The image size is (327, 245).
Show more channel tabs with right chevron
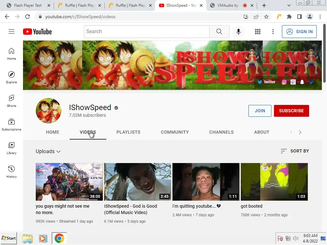pyautogui.click(x=300, y=132)
